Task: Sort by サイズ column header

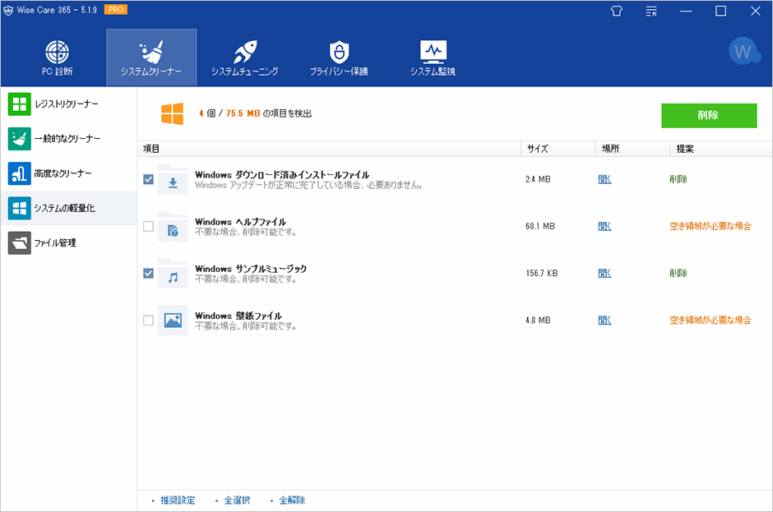Action: pos(558,149)
